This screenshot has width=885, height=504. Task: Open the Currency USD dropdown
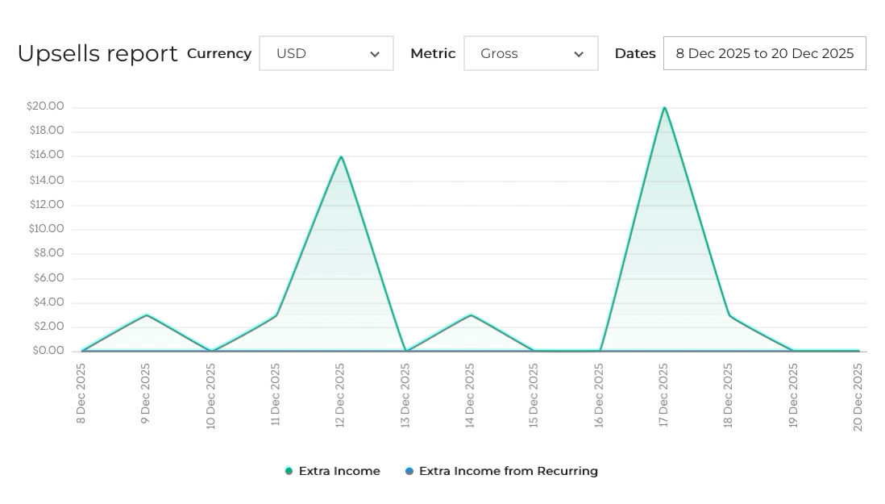[x=326, y=53]
